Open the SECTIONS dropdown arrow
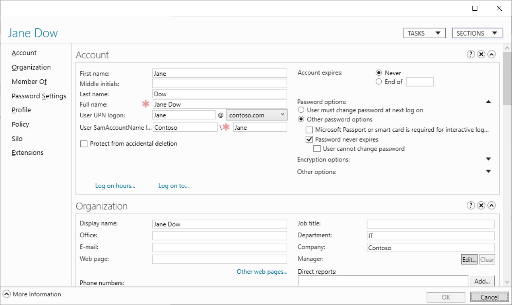 (495, 33)
